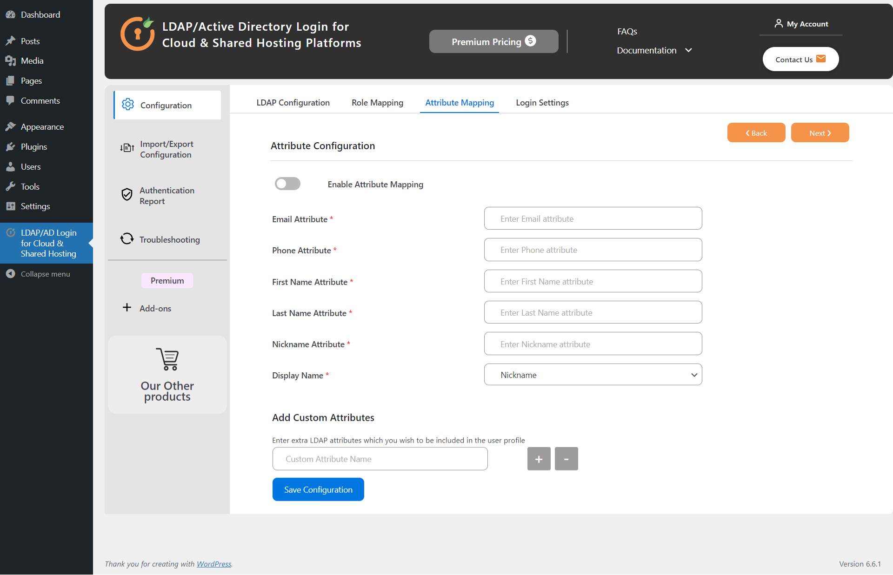
Task: Click the Authentication Report shield icon
Action: pos(127,194)
